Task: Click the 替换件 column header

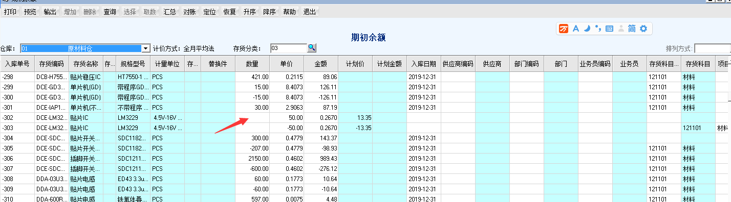Action: coord(218,64)
